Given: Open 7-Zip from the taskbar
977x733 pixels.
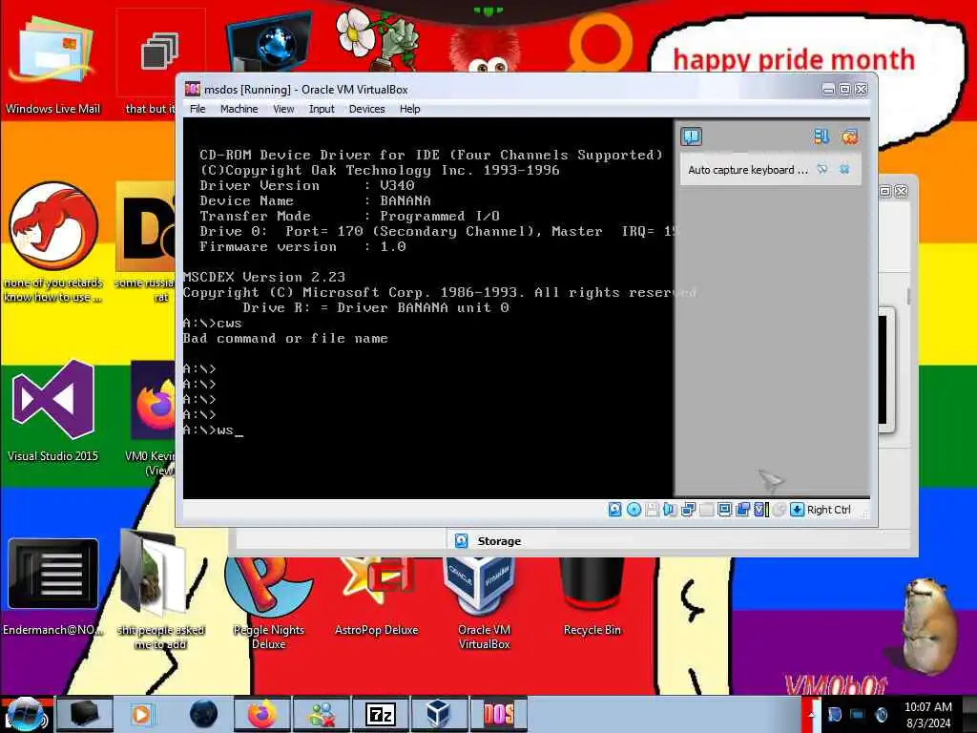Looking at the screenshot, I should [x=380, y=714].
